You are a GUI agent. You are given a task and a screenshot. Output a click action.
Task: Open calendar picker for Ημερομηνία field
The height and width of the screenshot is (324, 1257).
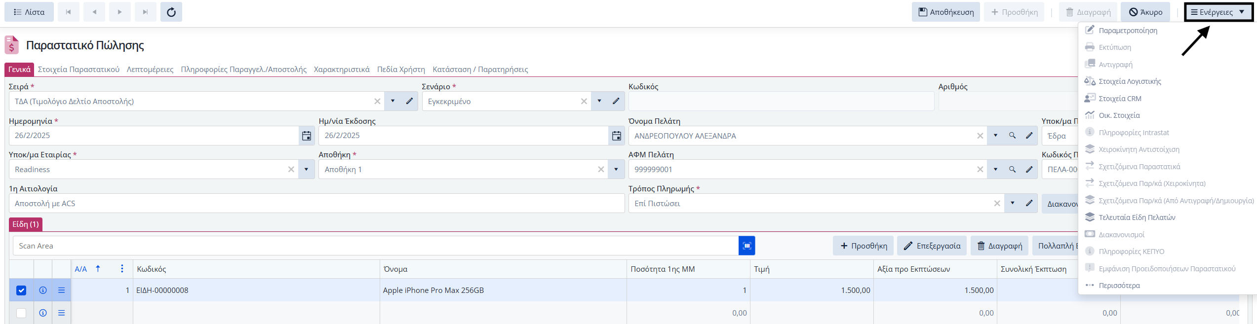pos(307,136)
